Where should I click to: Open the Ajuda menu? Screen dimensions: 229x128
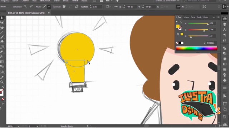point(84,1)
